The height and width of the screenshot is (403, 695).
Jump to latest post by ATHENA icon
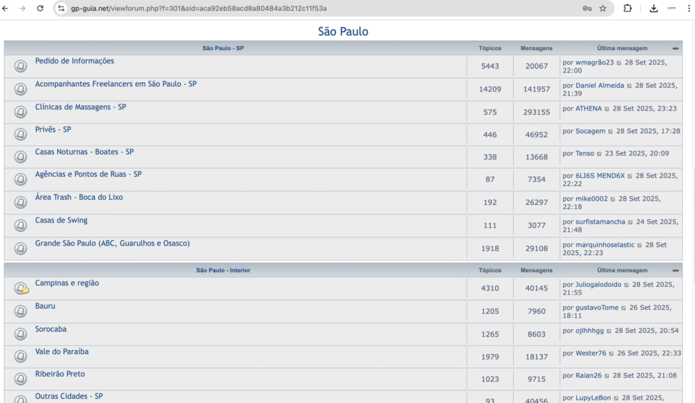606,109
